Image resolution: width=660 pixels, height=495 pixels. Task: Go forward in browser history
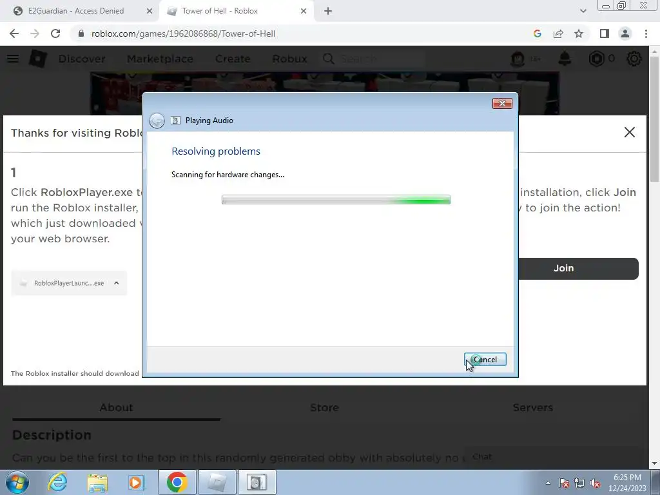[35, 34]
